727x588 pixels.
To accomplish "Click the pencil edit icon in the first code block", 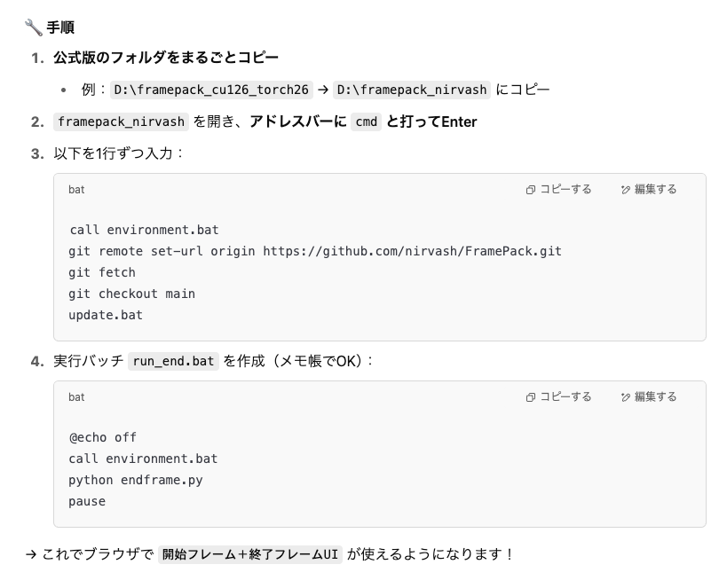I will point(626,190).
